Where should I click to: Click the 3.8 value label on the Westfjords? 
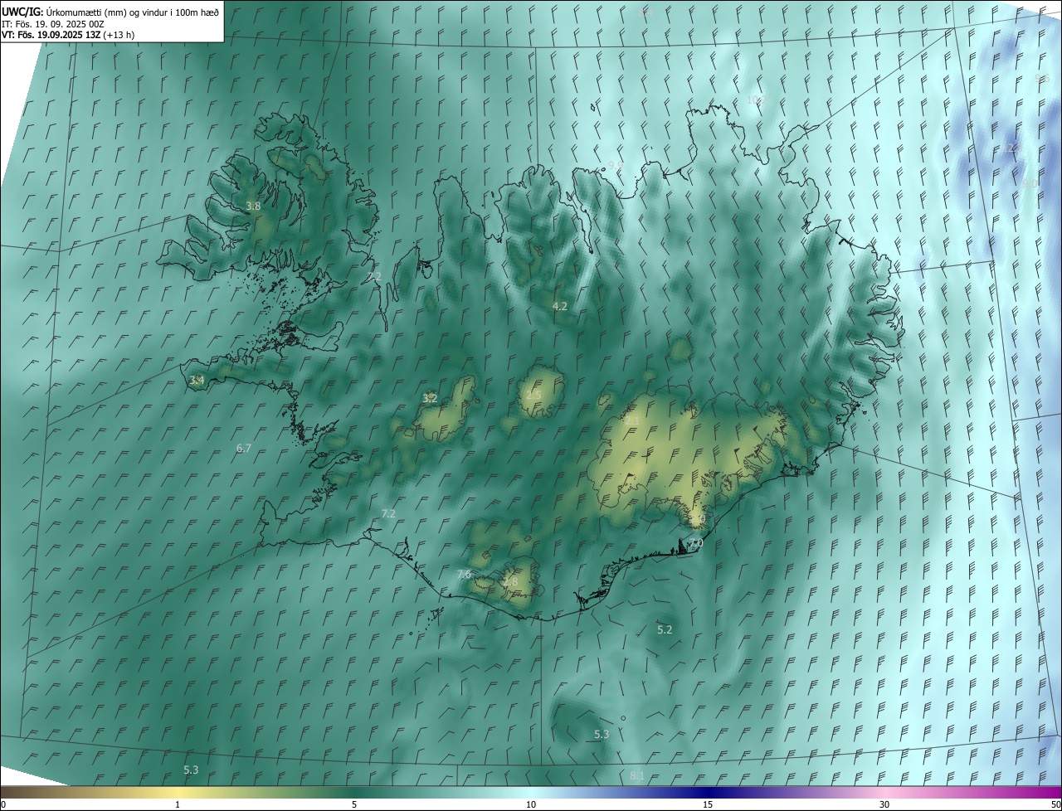point(253,206)
